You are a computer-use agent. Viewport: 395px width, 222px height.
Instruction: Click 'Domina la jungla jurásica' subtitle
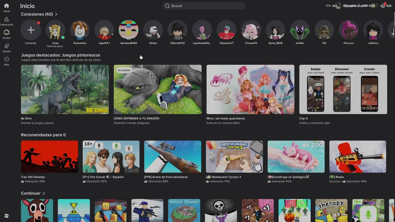tap(37, 123)
